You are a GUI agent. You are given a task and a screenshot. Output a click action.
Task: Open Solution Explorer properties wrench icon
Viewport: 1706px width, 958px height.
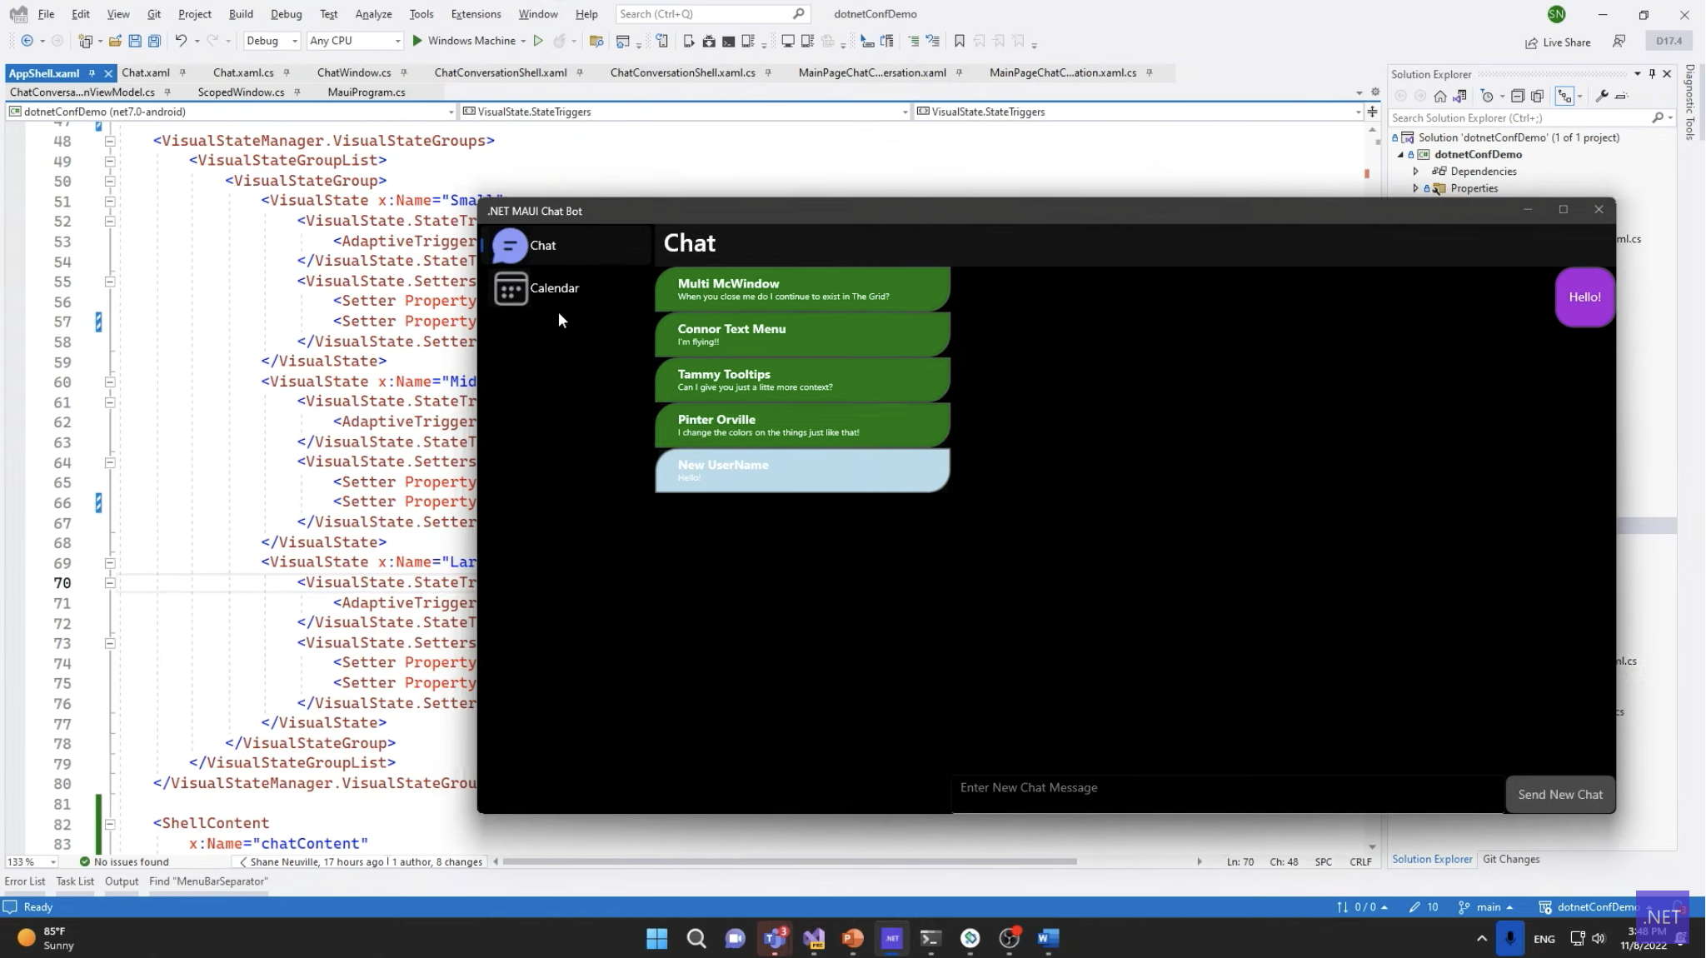[1601, 96]
